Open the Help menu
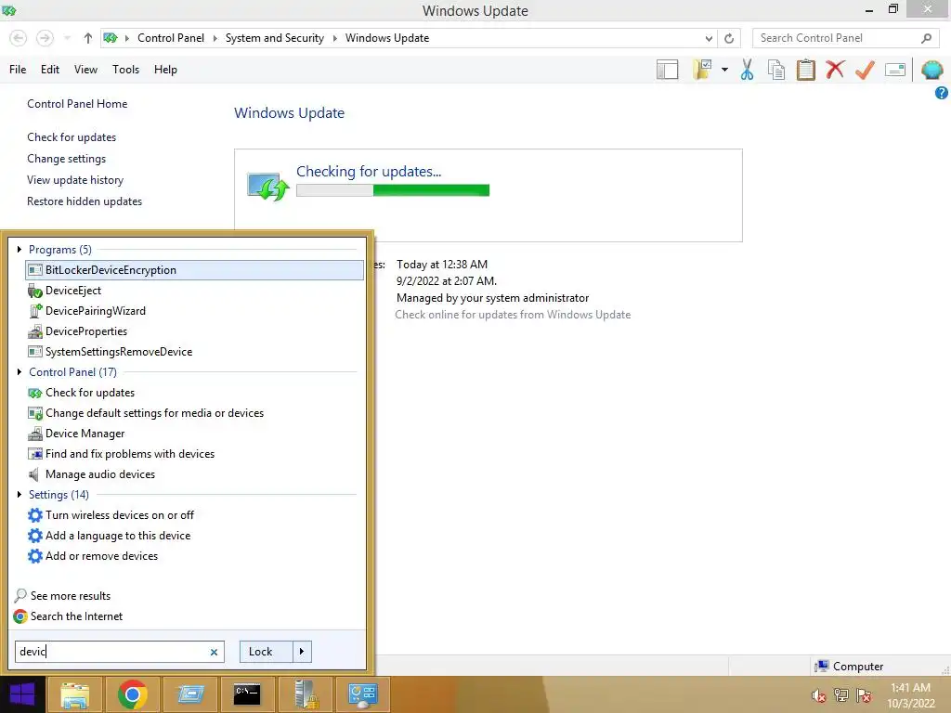The image size is (951, 713). coord(165,69)
